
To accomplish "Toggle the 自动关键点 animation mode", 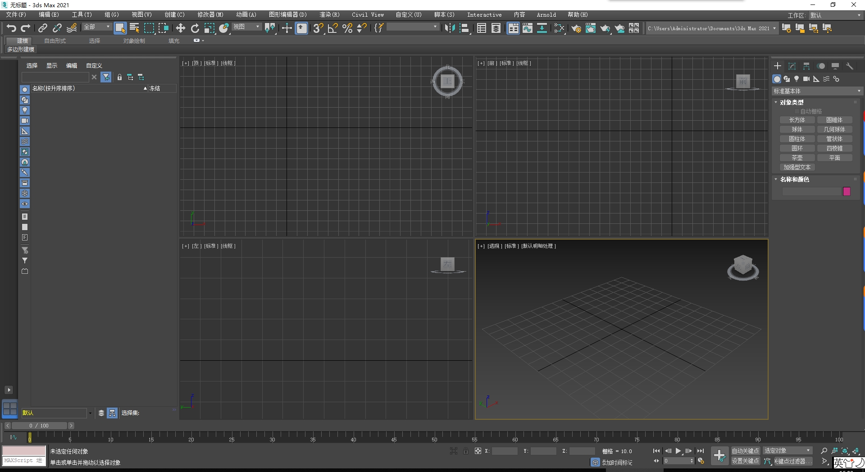I will click(745, 450).
